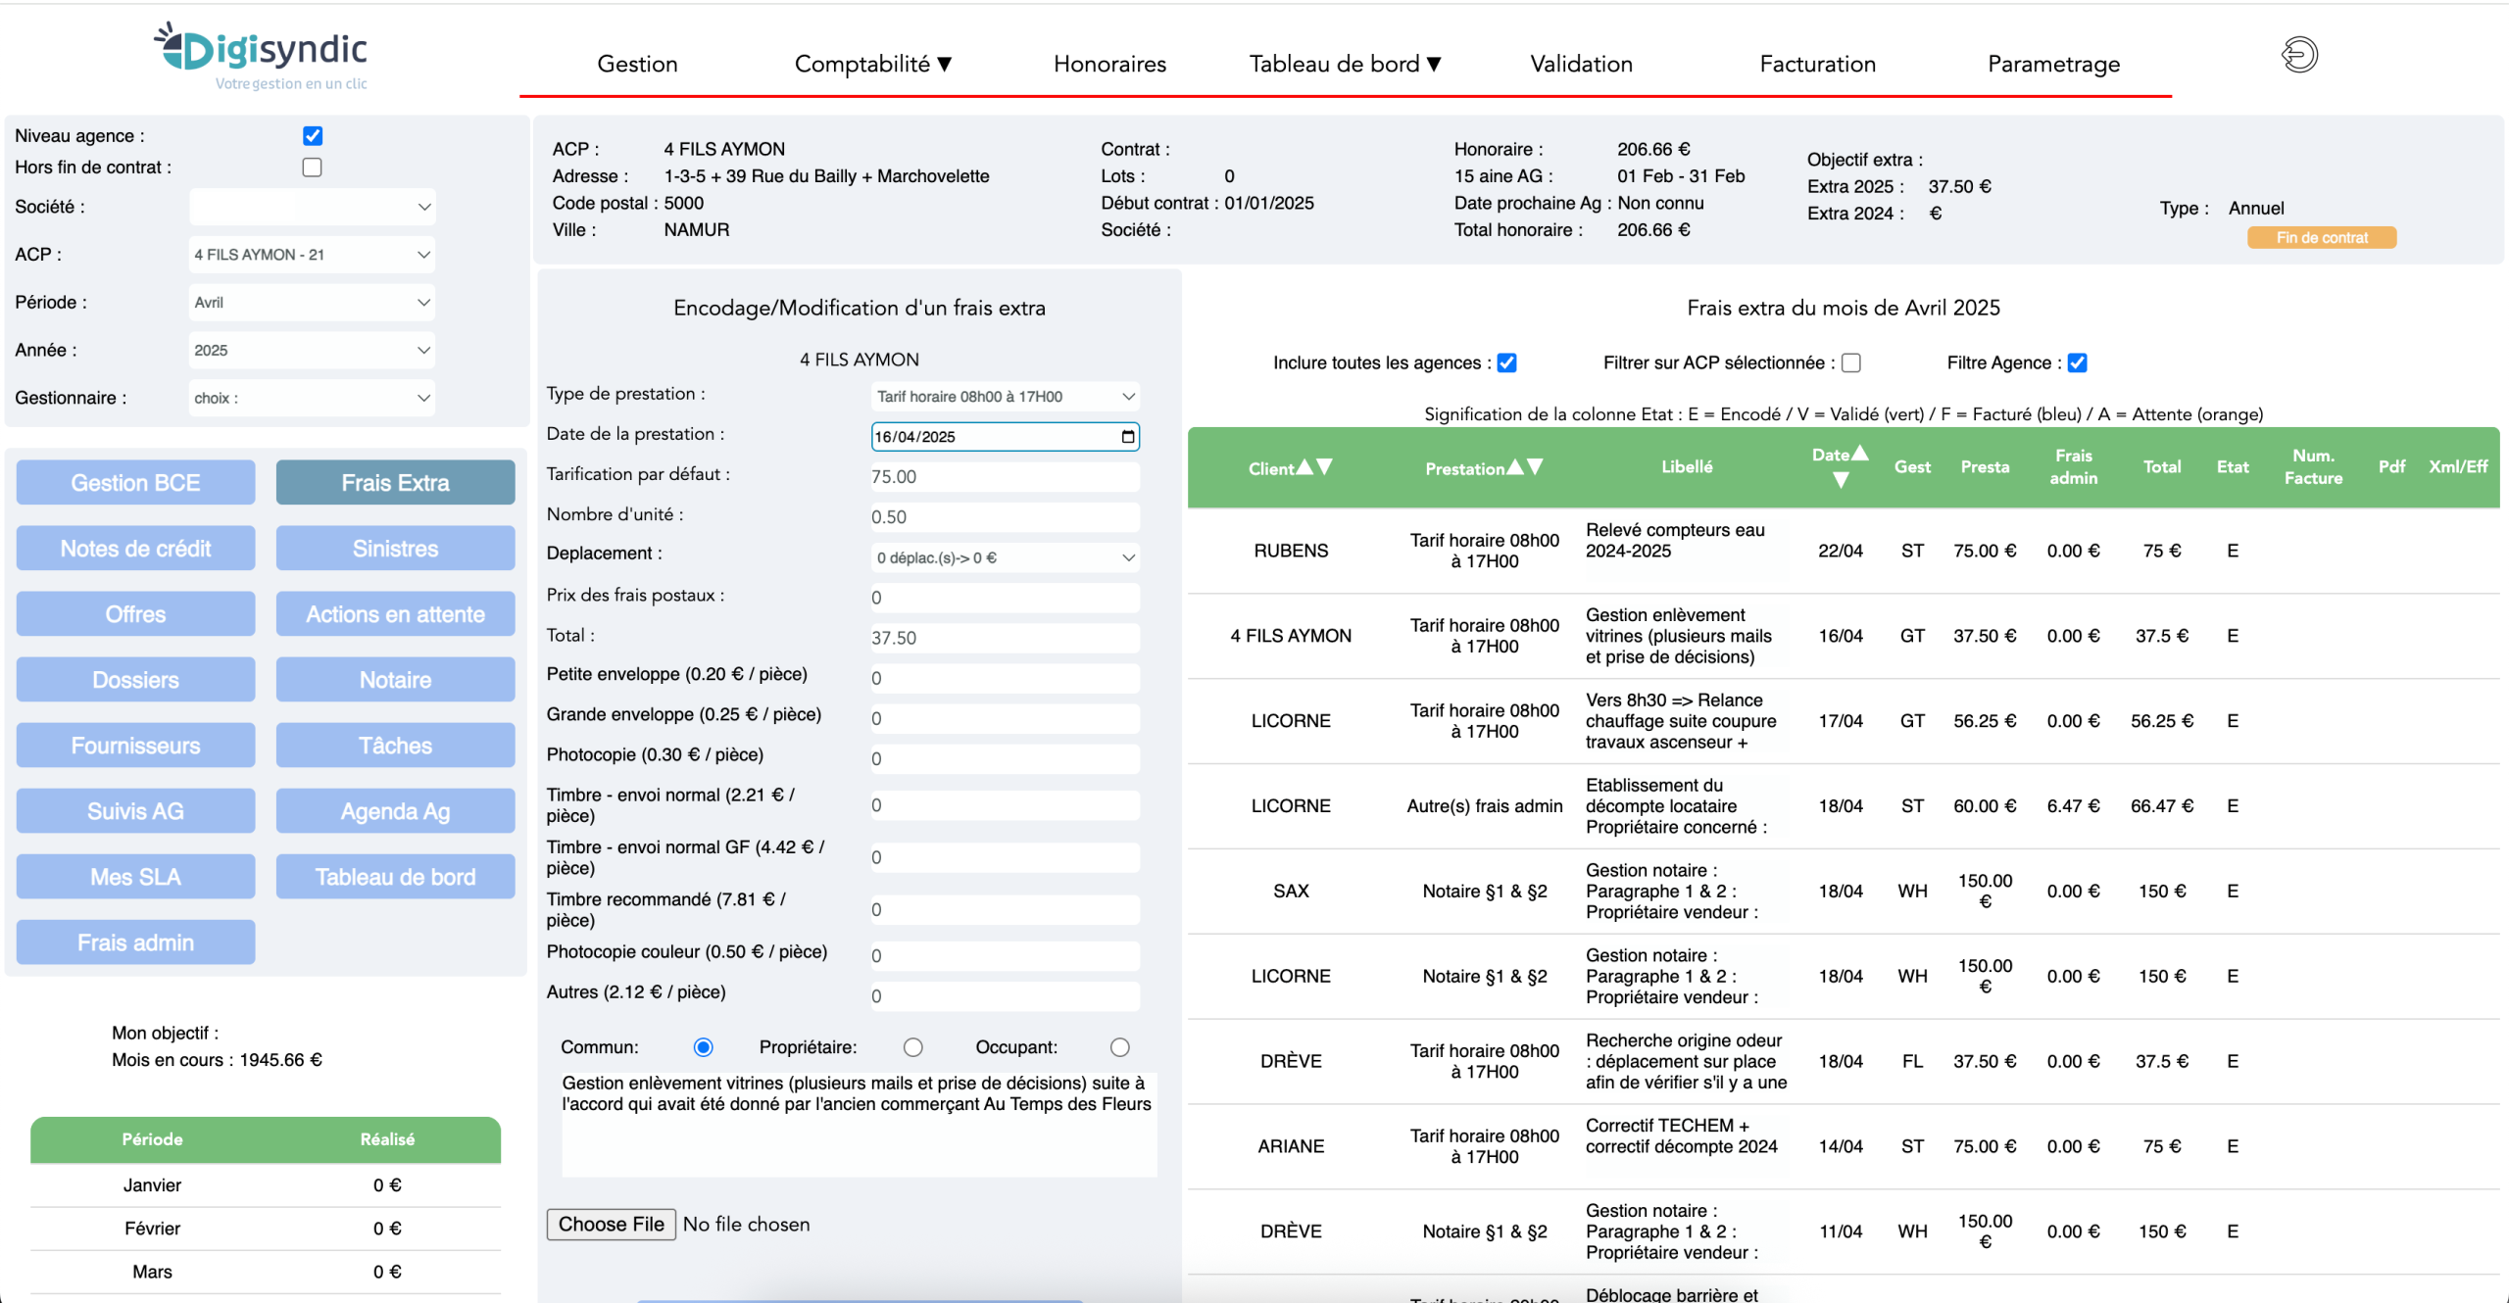
Task: Sort Client column descending with down arrow
Action: pyautogui.click(x=1325, y=467)
